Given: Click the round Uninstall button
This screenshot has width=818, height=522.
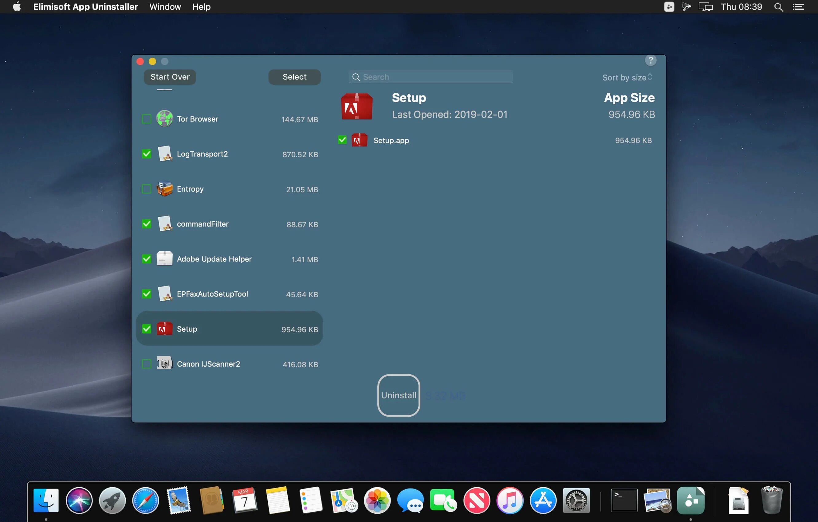Looking at the screenshot, I should click(399, 395).
